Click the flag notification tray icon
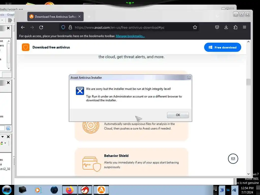The width and height of the screenshot is (260, 195). [x=222, y=190]
